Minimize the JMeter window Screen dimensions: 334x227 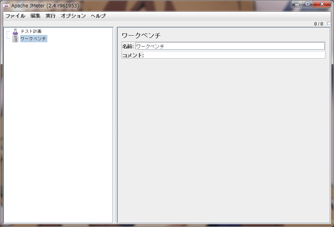[297, 4]
